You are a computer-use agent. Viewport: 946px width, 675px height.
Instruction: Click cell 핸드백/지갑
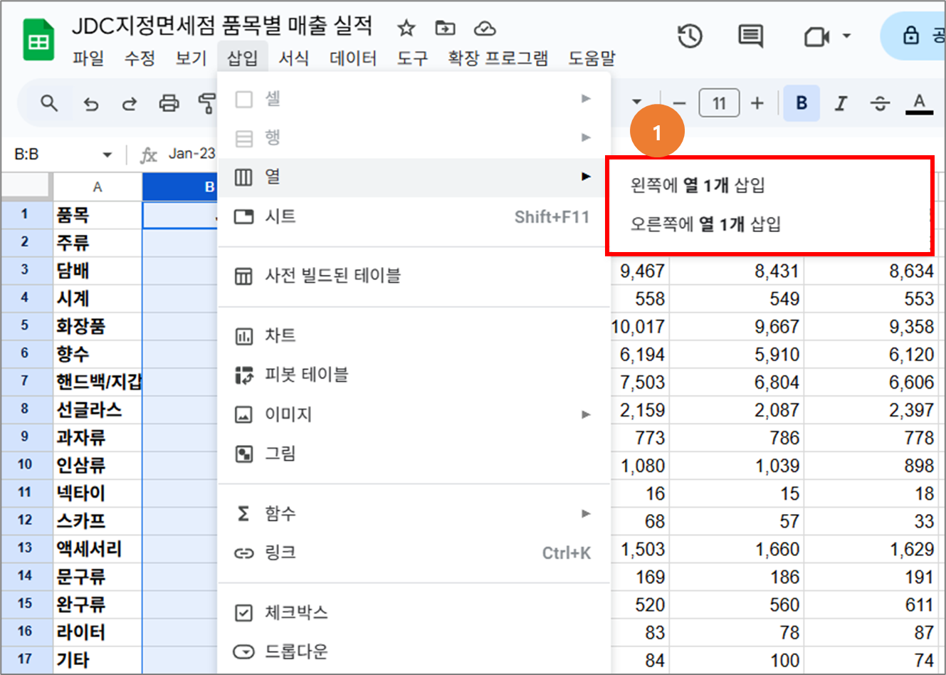click(98, 382)
